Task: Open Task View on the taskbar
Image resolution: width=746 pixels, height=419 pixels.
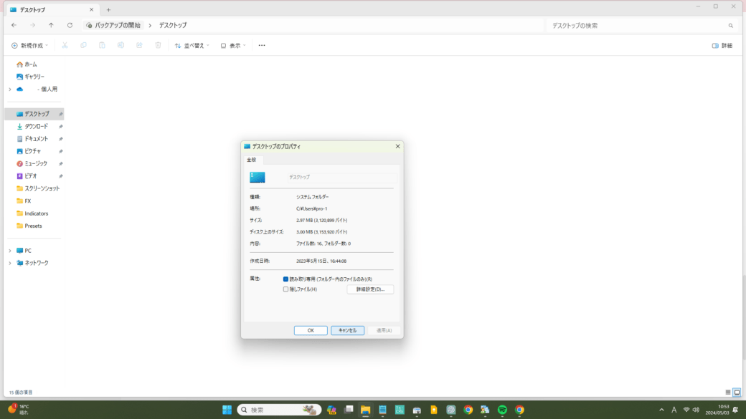Action: click(349, 410)
